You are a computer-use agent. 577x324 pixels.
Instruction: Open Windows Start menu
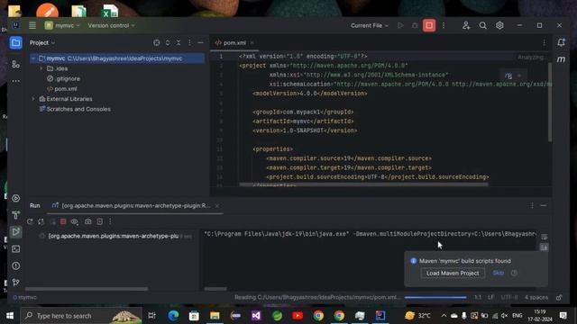pos(10,316)
